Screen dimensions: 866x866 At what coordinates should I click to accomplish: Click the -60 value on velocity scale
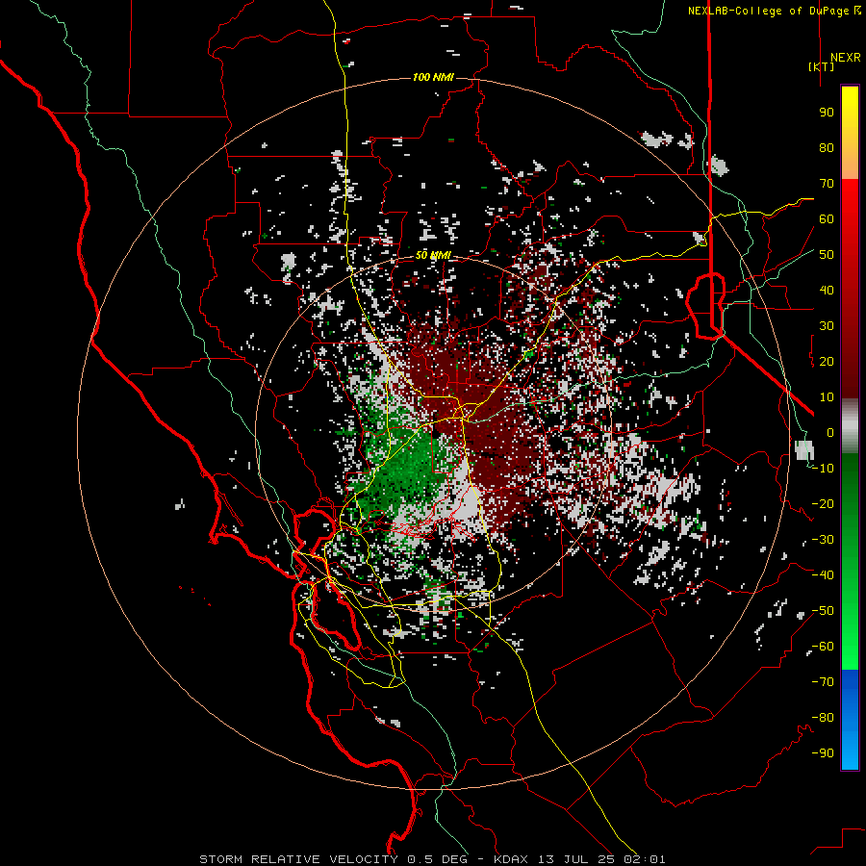point(823,647)
